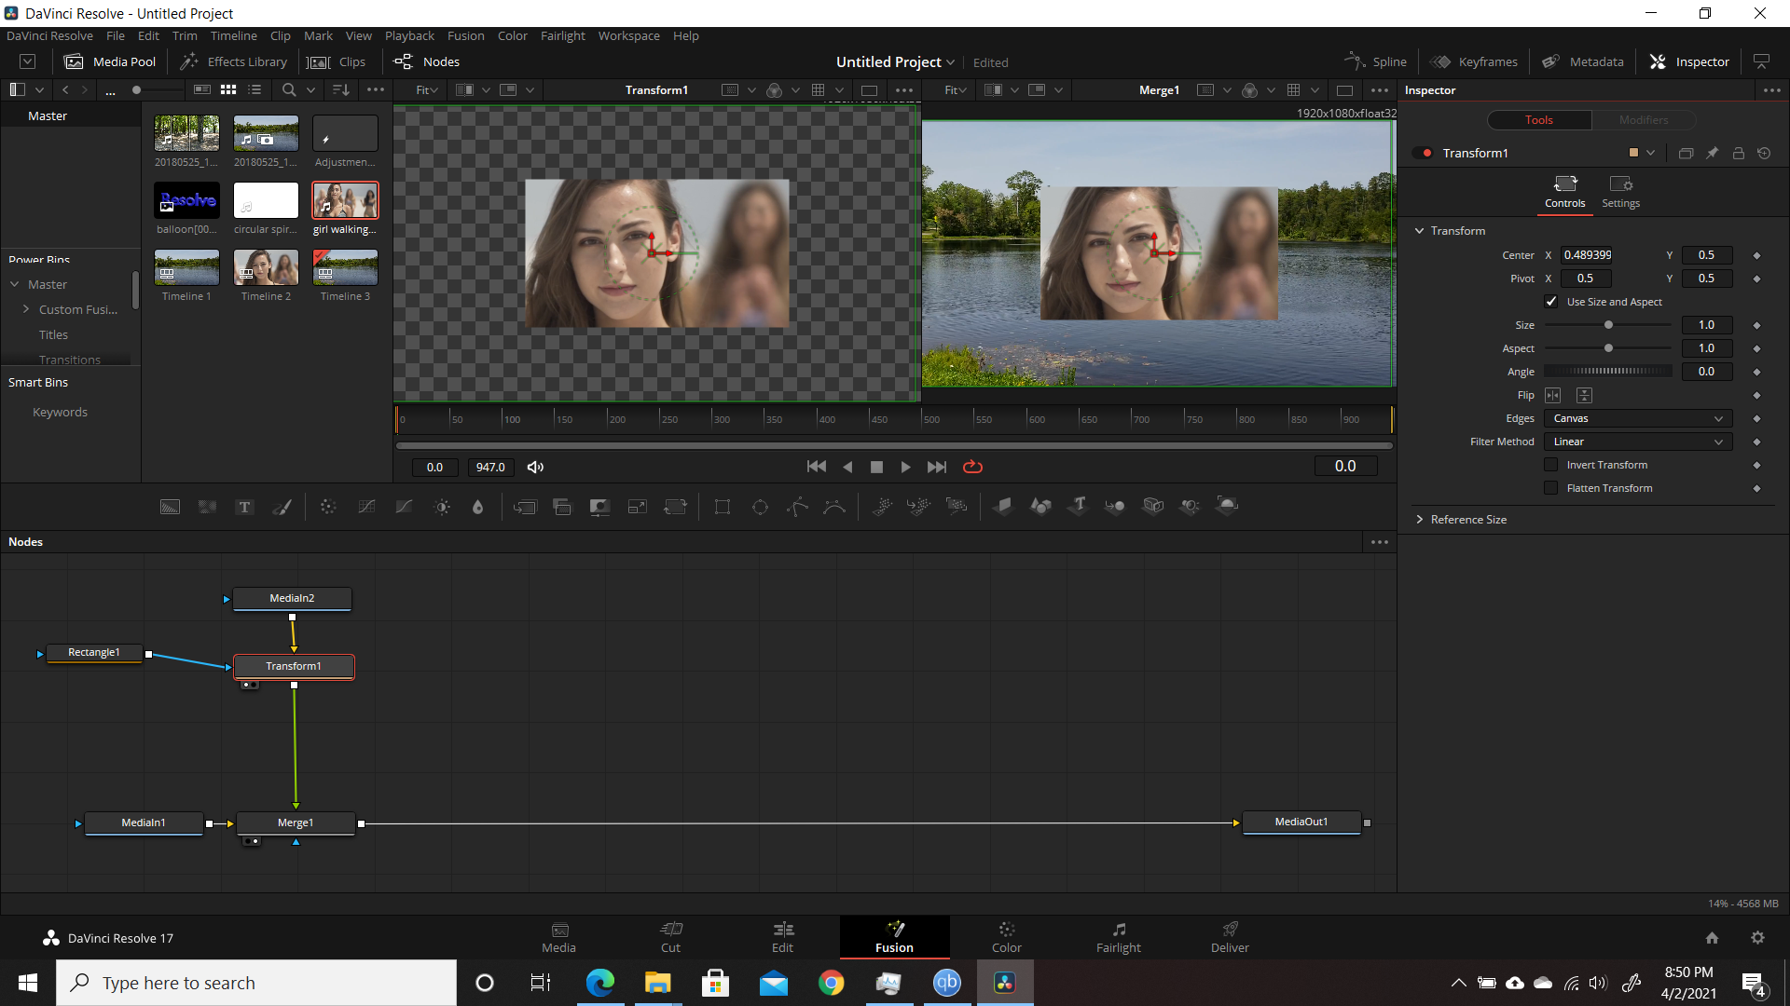The image size is (1790, 1006).
Task: Open the Media Pool panel button
Action: click(x=110, y=61)
